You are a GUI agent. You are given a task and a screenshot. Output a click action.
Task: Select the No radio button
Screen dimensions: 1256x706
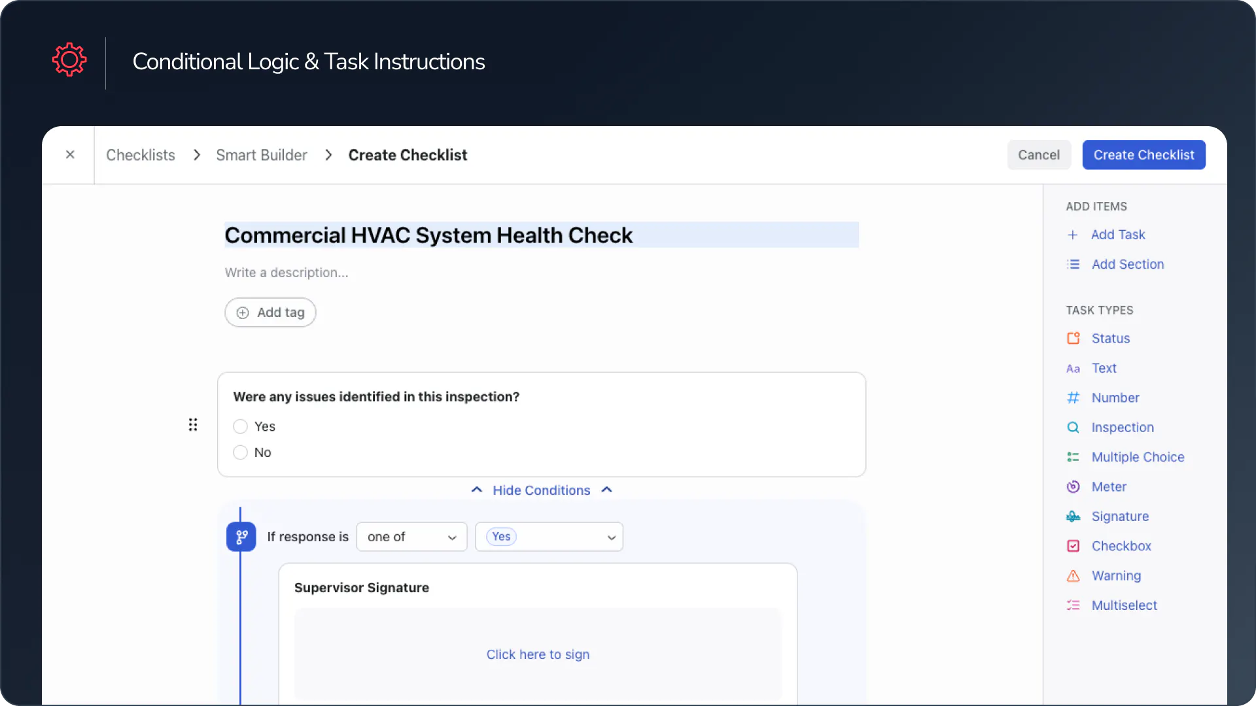point(239,452)
